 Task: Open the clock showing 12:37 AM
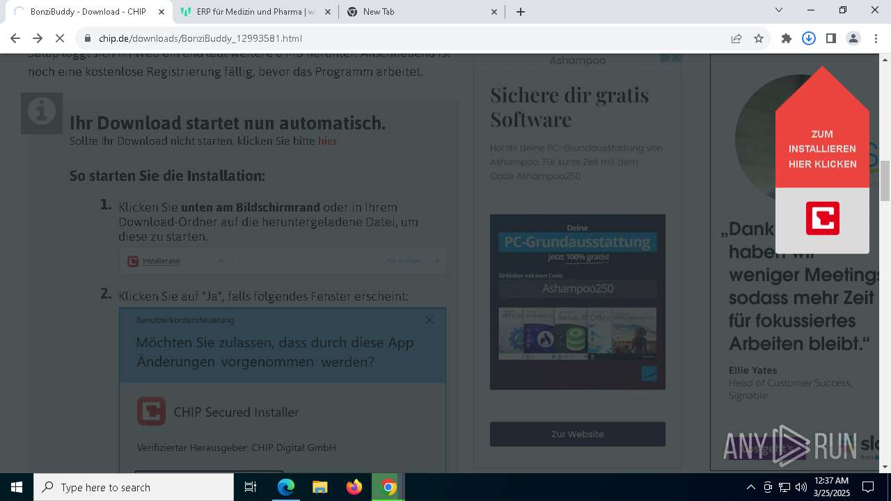click(x=831, y=487)
